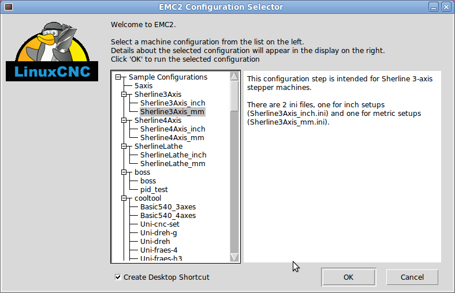Screen dimensions: 455x293
Task: Select the Sherline3Axis_mm configuration
Action: click(173, 112)
